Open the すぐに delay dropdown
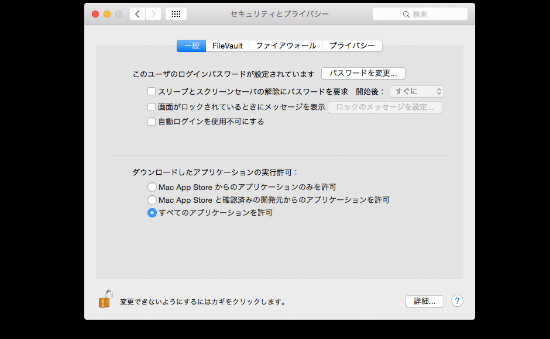Screen dimensions: 550x339 (x=417, y=92)
